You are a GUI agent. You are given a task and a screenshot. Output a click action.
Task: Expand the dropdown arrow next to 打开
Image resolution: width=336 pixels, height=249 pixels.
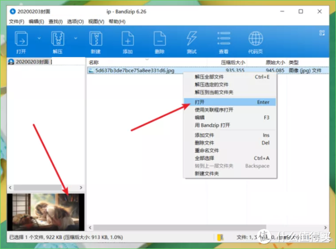click(39, 39)
